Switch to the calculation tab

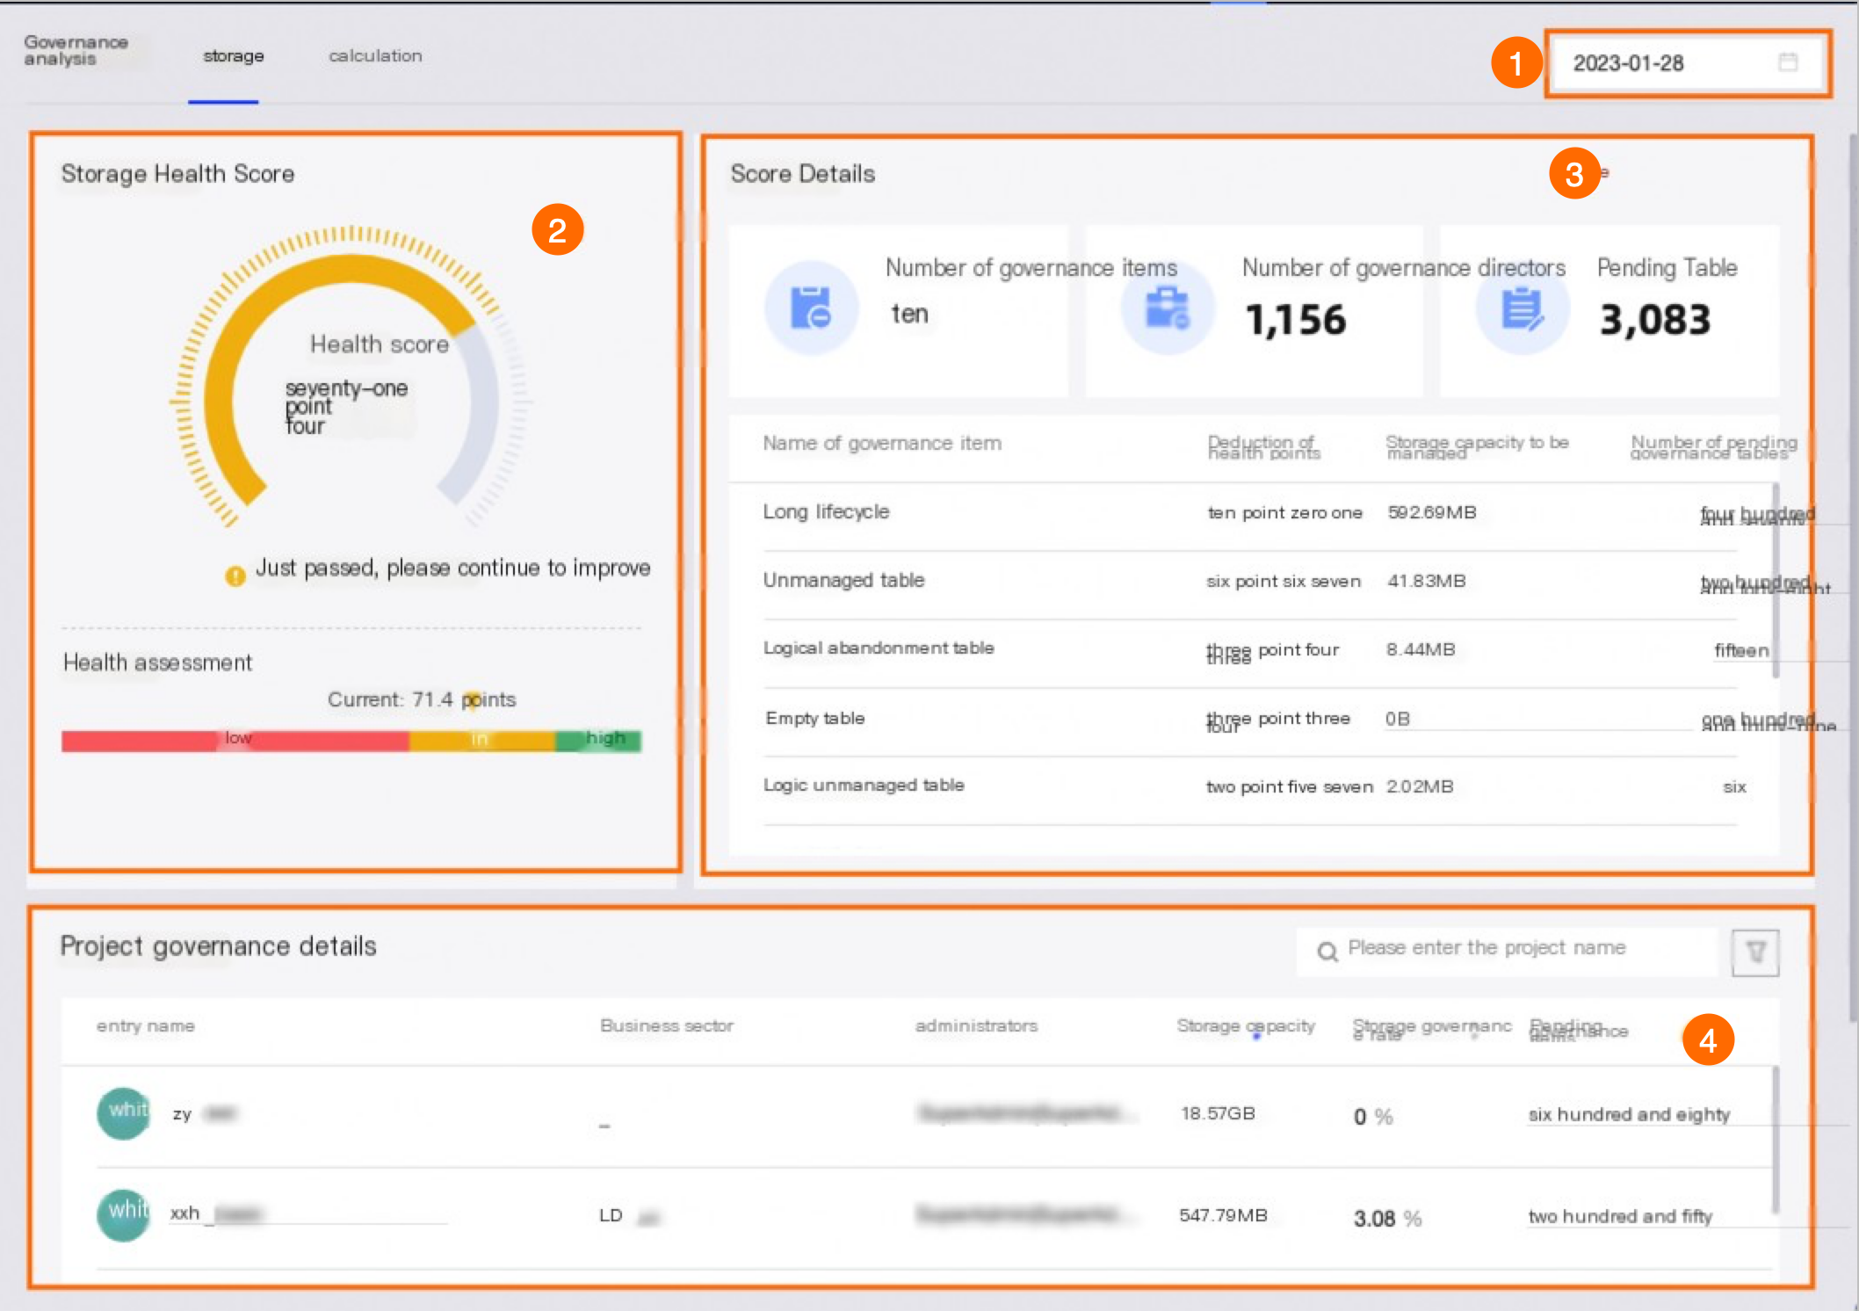[x=375, y=56]
